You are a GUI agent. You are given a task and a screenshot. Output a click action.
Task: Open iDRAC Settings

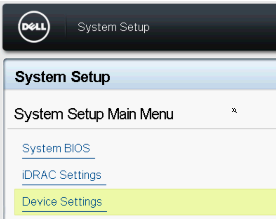point(62,175)
